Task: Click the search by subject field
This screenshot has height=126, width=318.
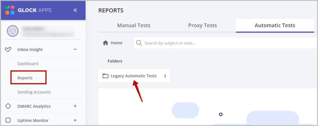Action: click(x=226, y=43)
